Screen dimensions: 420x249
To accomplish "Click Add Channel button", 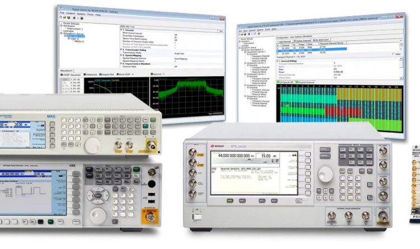I will (284, 41).
